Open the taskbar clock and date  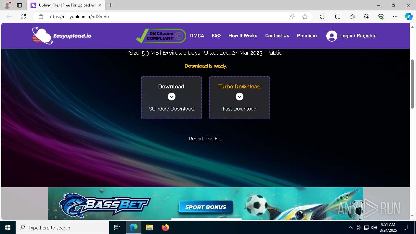point(388,227)
